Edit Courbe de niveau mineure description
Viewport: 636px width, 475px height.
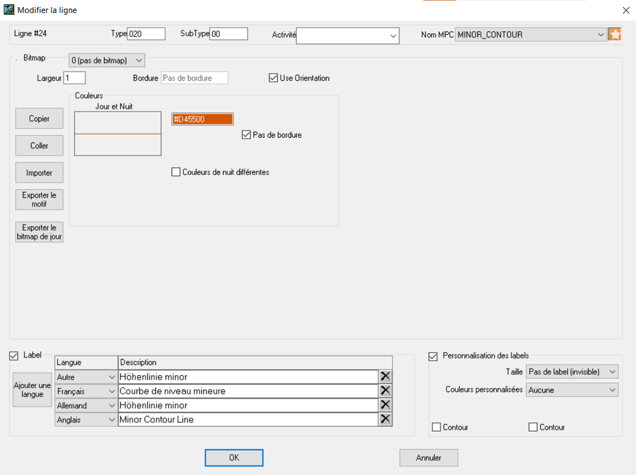(x=248, y=391)
